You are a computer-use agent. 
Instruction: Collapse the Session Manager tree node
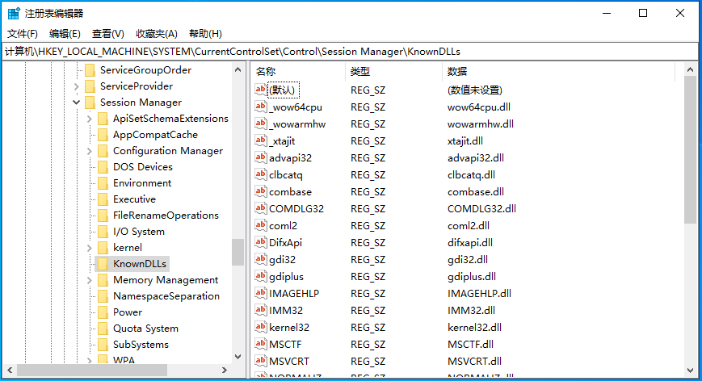(x=77, y=103)
